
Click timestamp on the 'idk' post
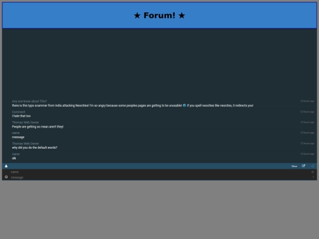(307, 154)
